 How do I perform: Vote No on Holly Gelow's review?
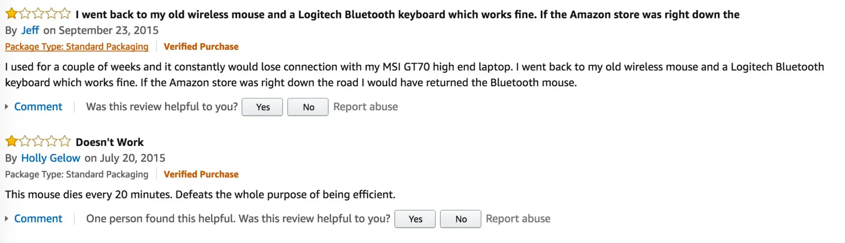coord(461,219)
